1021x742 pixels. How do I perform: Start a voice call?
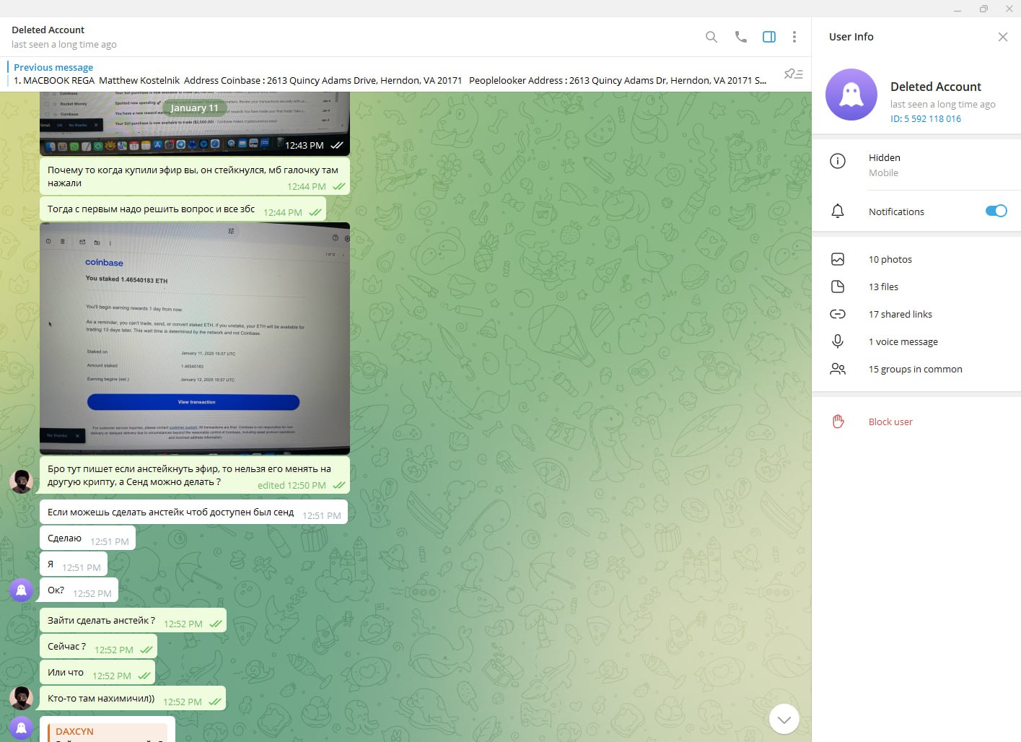[x=741, y=37]
